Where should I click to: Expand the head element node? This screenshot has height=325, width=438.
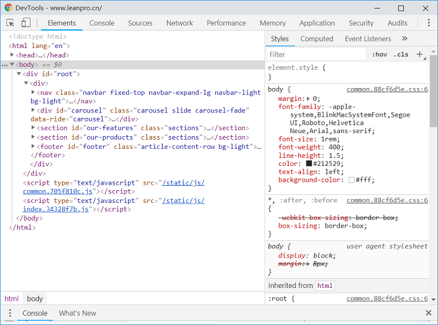[x=12, y=55]
